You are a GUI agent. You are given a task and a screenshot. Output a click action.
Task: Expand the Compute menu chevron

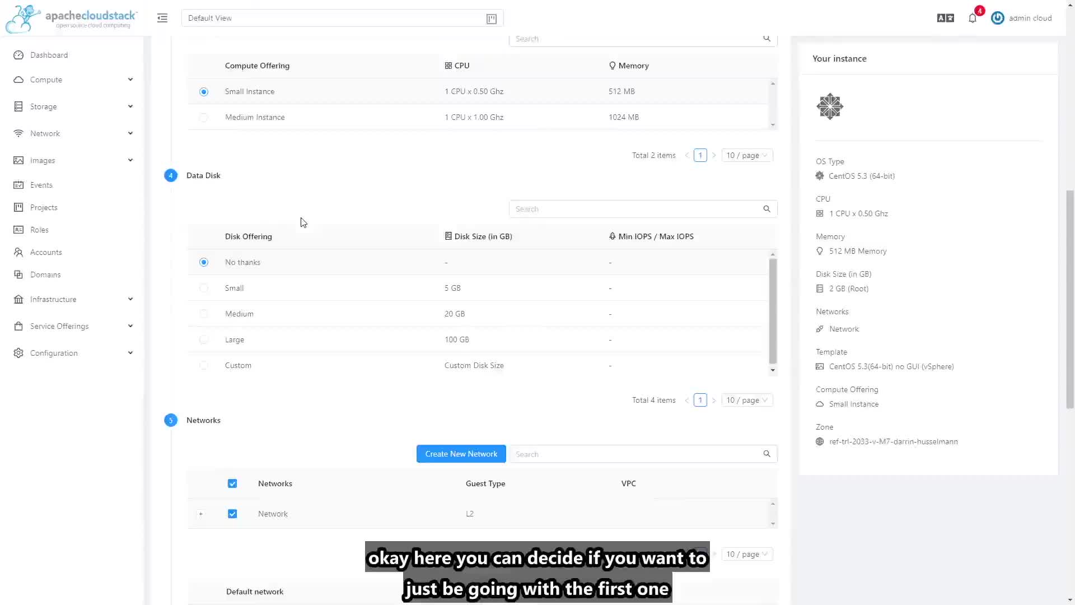[130, 80]
